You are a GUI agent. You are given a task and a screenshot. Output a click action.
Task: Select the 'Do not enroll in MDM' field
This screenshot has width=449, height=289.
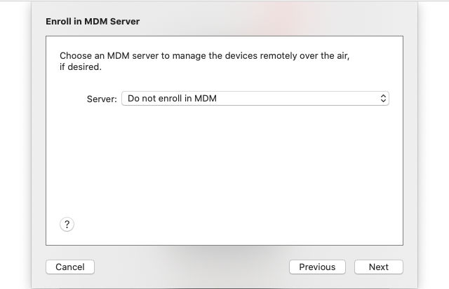(255, 99)
